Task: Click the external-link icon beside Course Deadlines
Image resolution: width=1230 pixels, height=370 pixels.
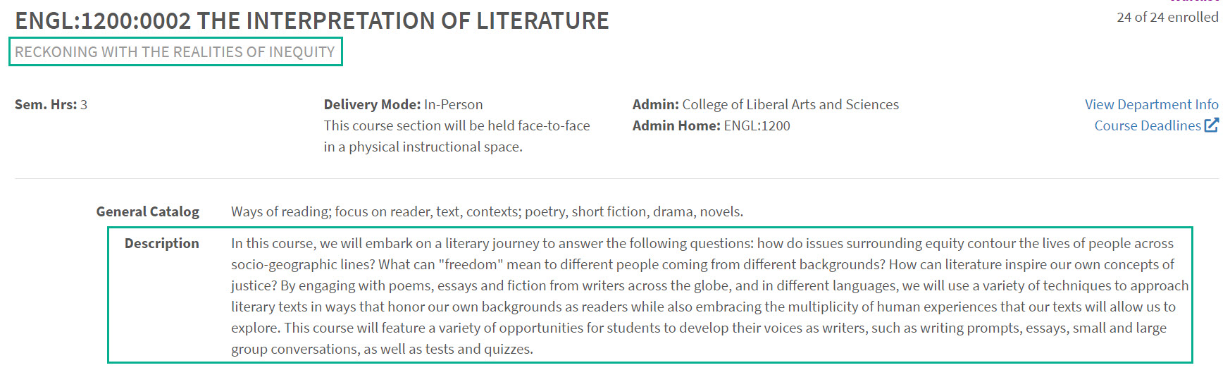Action: pos(1212,125)
